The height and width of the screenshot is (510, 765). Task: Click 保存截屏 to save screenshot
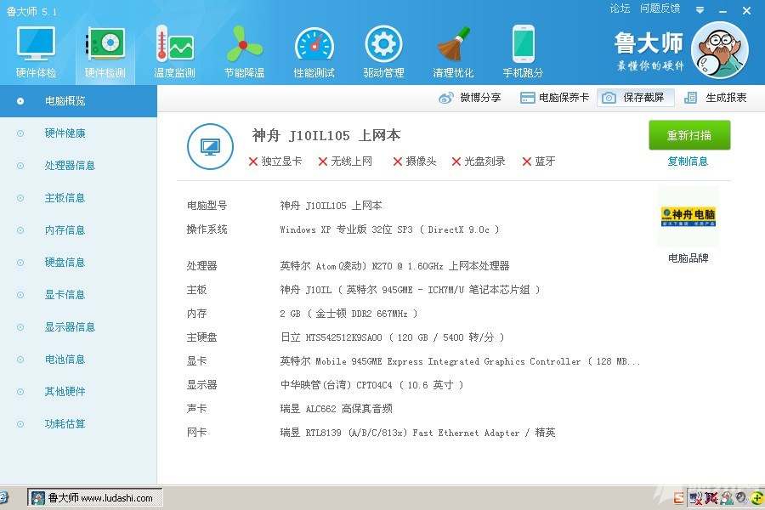click(x=634, y=98)
